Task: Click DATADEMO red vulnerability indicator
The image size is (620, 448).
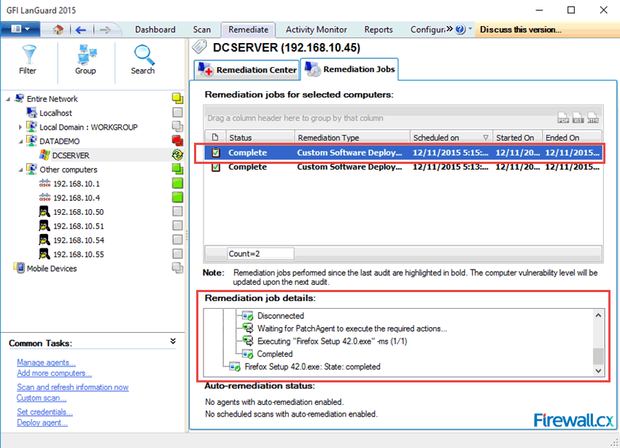Action: pyautogui.click(x=177, y=141)
